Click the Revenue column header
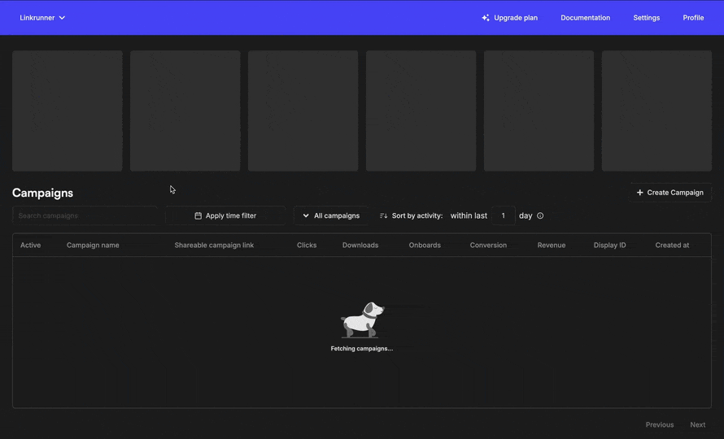Screen dimensions: 724x439 pyautogui.click(x=551, y=245)
